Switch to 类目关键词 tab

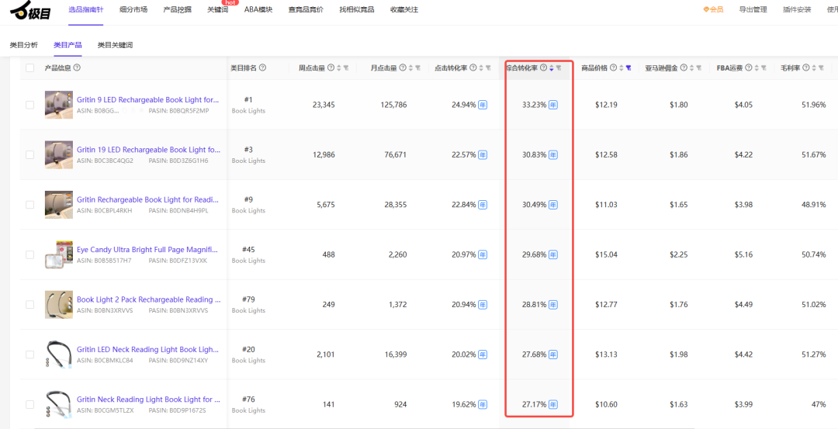115,45
